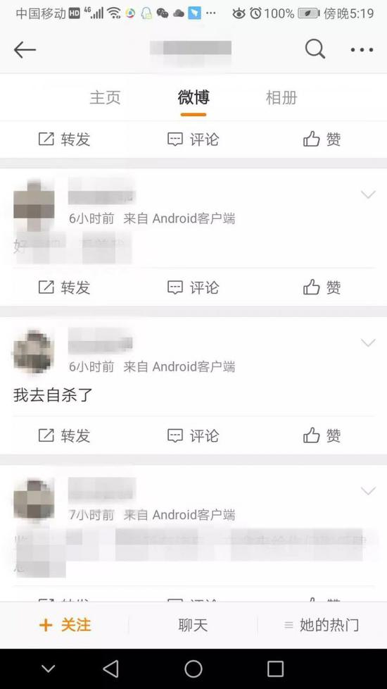Expand the chevron on the first 6小时前 post
The image size is (387, 689).
tap(368, 194)
